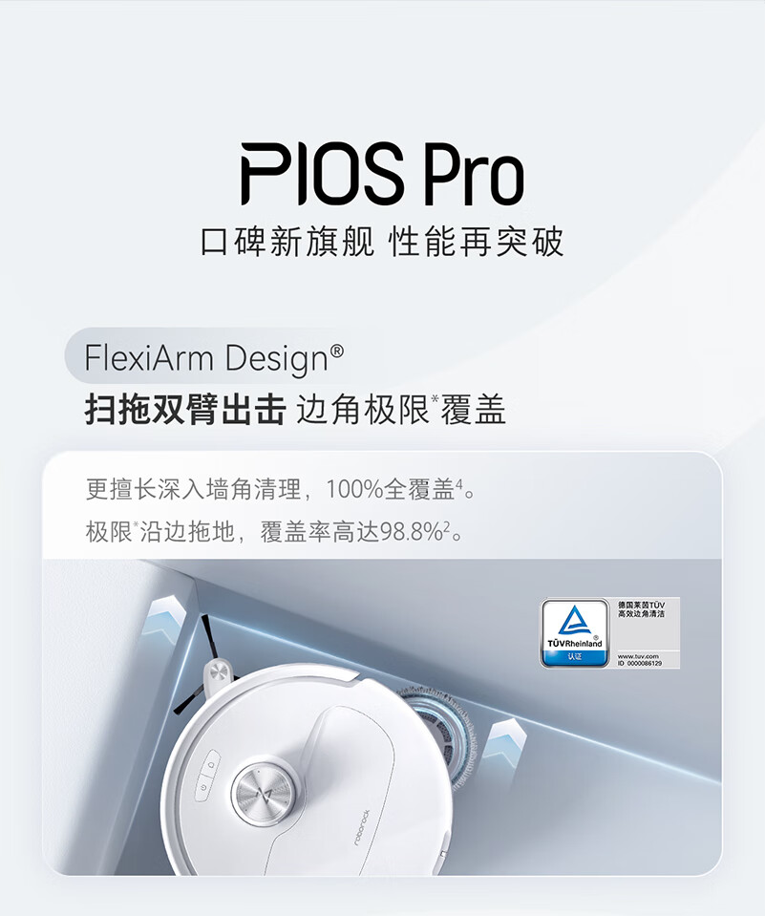Click the blue 认证 certification strip
This screenshot has height=916, width=765.
575,656
